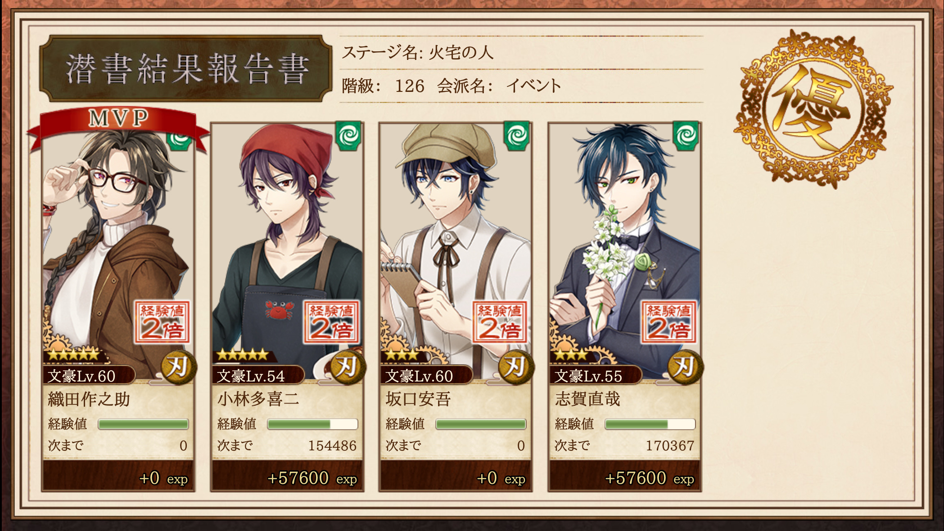Click 小林多喜二's +57600 exp bar

pyautogui.click(x=287, y=477)
